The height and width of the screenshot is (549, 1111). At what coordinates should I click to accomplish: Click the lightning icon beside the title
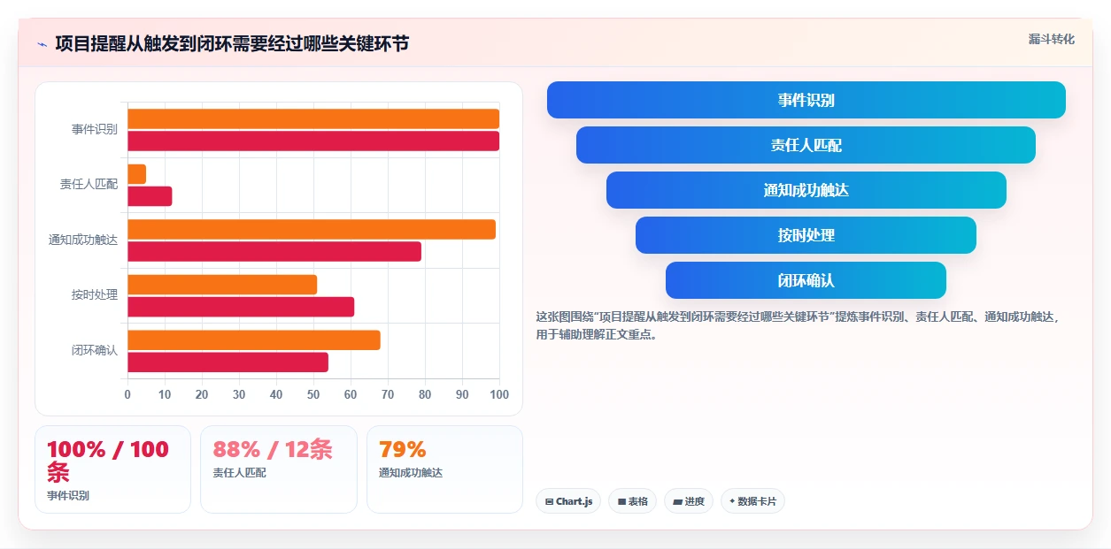point(42,44)
